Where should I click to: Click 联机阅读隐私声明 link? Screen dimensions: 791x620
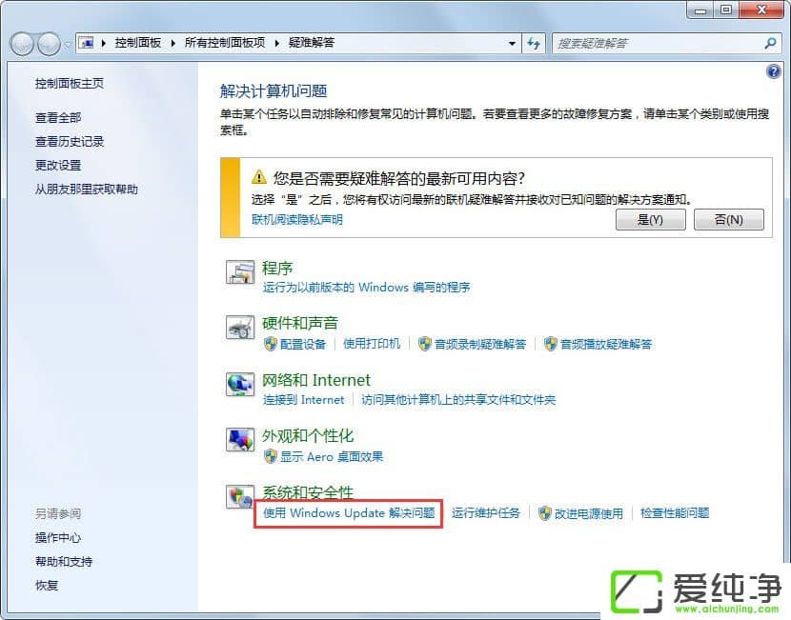tap(298, 221)
